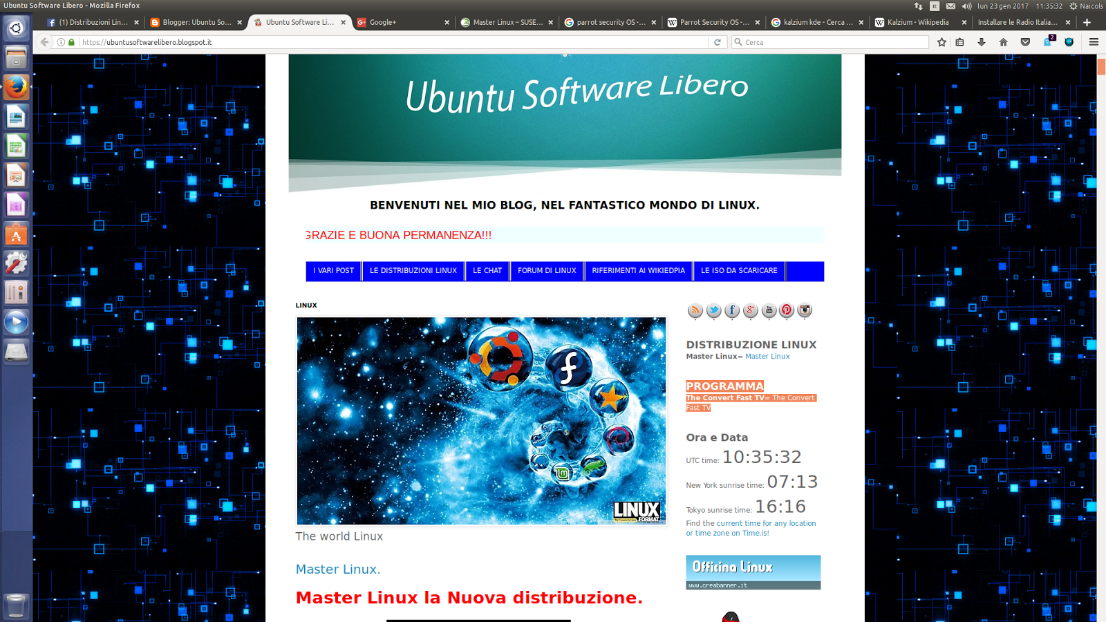The image size is (1106, 622).
Task: Launch LibreOffice Calc from the launcher
Action: coord(16,147)
